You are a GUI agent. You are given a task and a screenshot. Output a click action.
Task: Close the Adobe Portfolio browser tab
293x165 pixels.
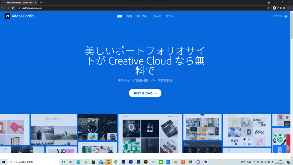click(35, 3)
